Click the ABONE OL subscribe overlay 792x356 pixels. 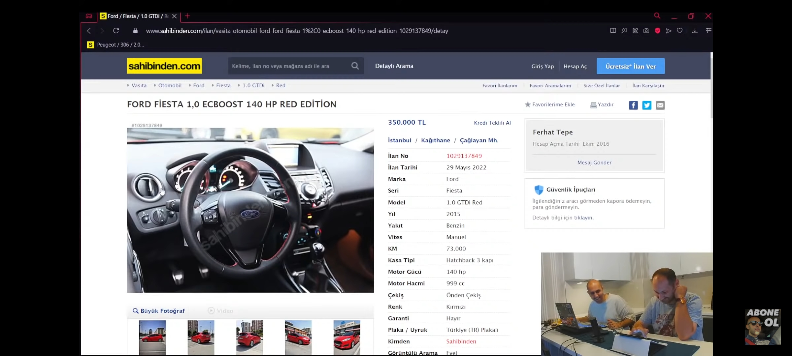[x=763, y=327]
